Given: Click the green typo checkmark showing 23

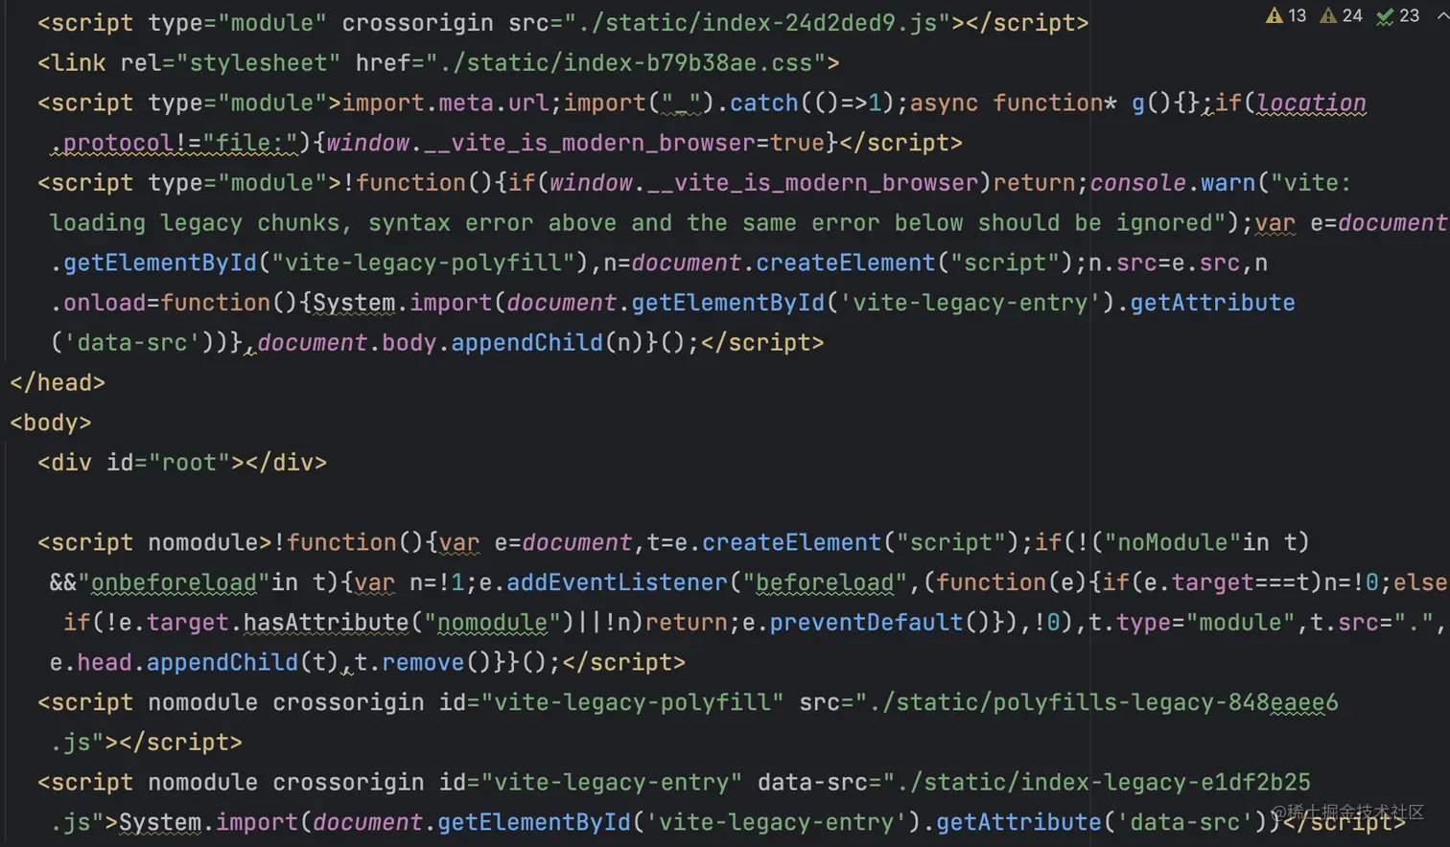Looking at the screenshot, I should click(1397, 15).
